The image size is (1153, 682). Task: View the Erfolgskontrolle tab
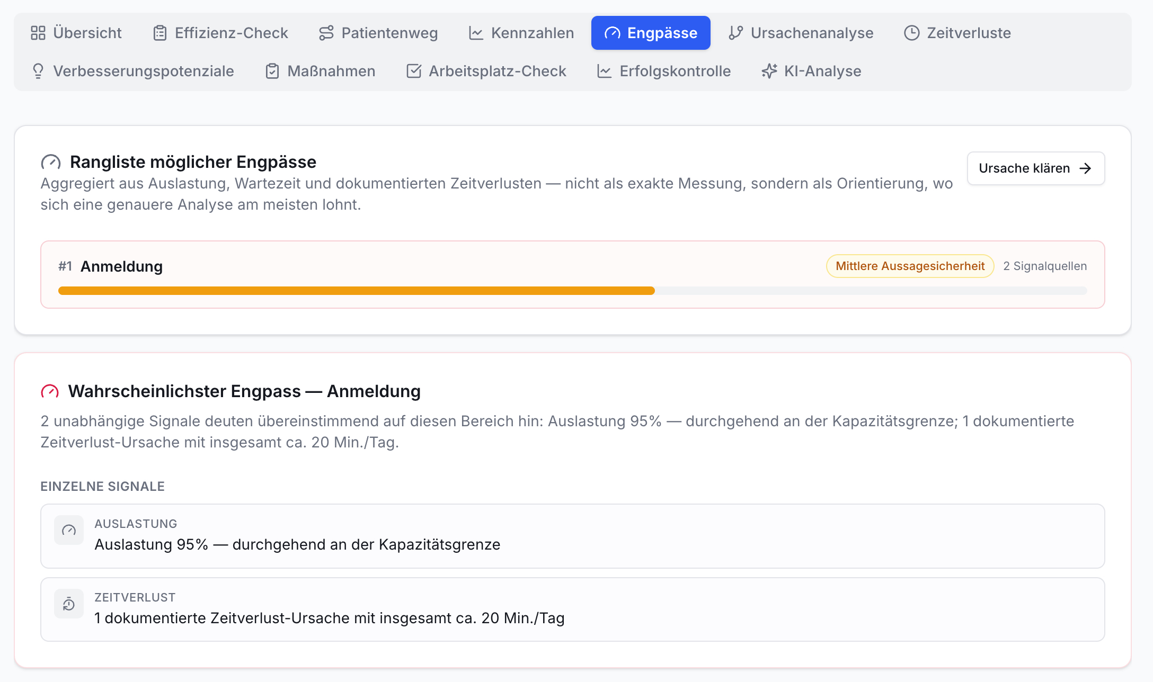664,71
